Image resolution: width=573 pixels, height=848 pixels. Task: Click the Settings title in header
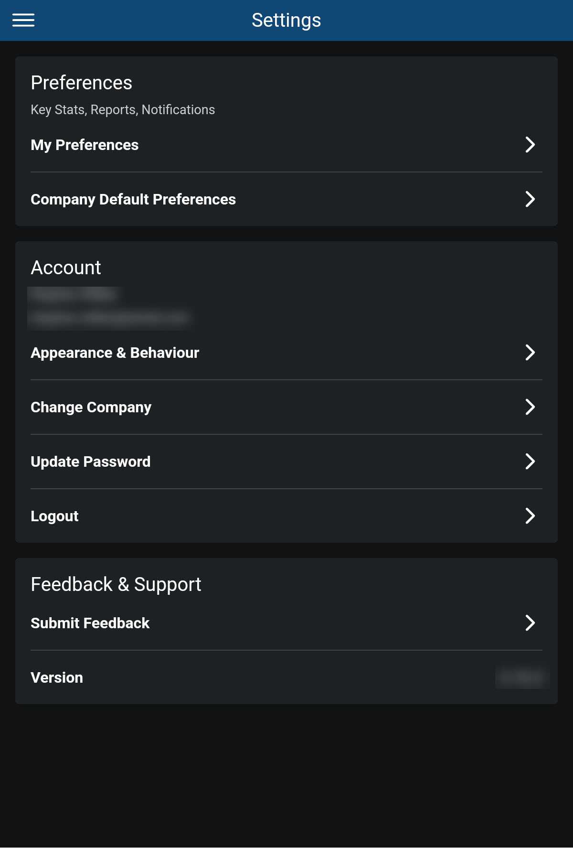[x=286, y=20]
